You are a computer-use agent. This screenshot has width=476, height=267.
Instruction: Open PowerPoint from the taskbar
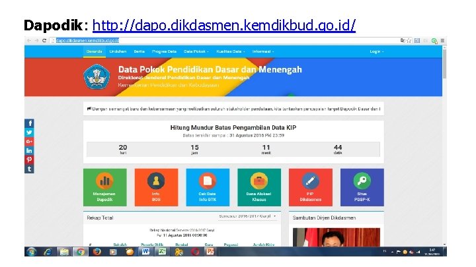tap(210, 252)
